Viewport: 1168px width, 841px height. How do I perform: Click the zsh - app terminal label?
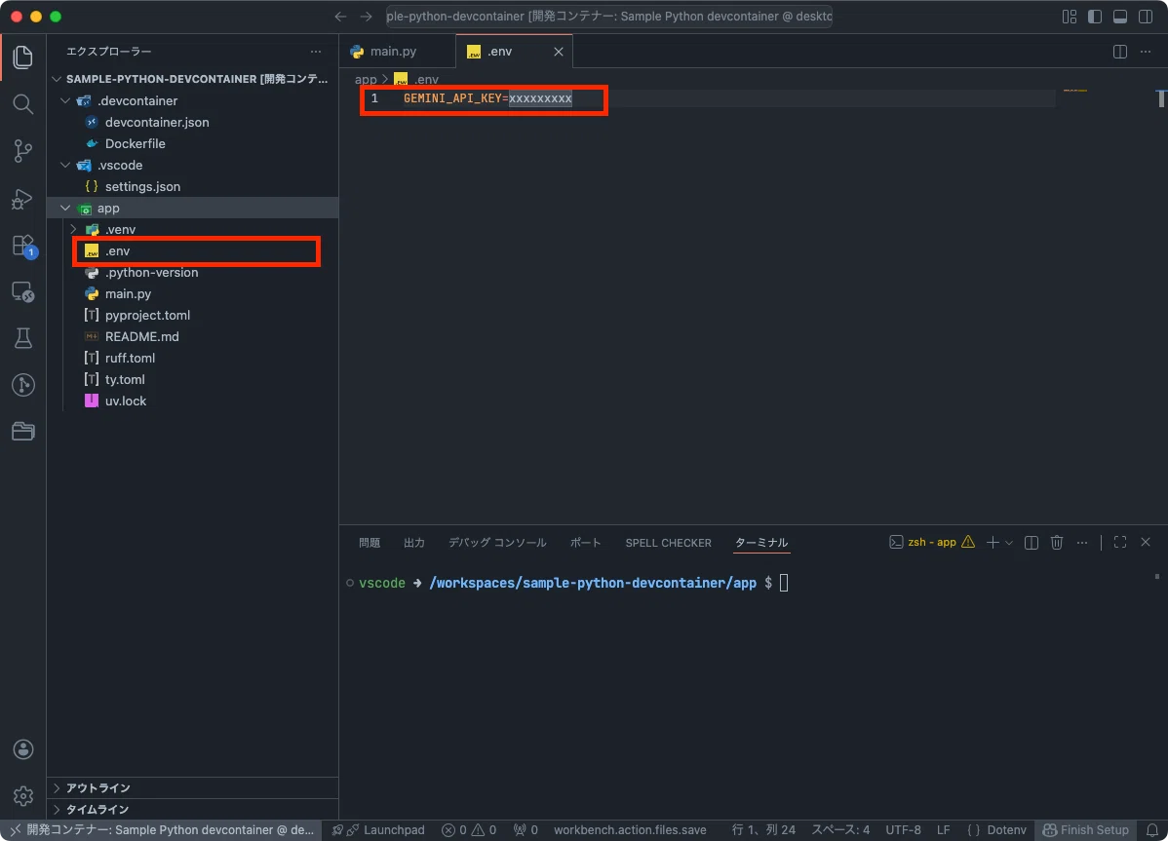pos(931,542)
